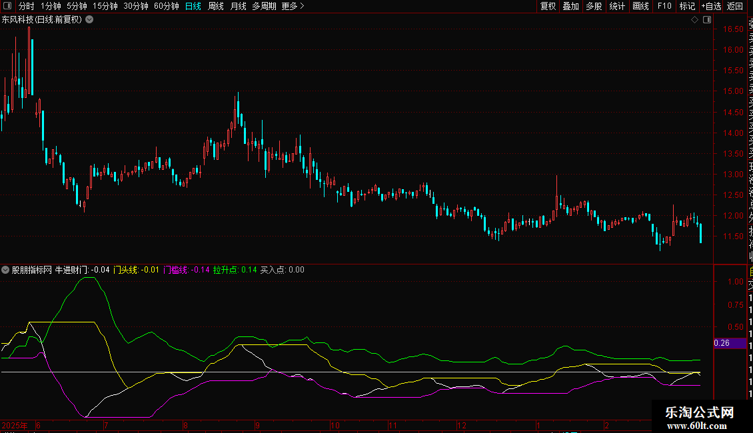Switch to the 周线 weekly tab
This screenshot has height=433, width=753.
216,6
